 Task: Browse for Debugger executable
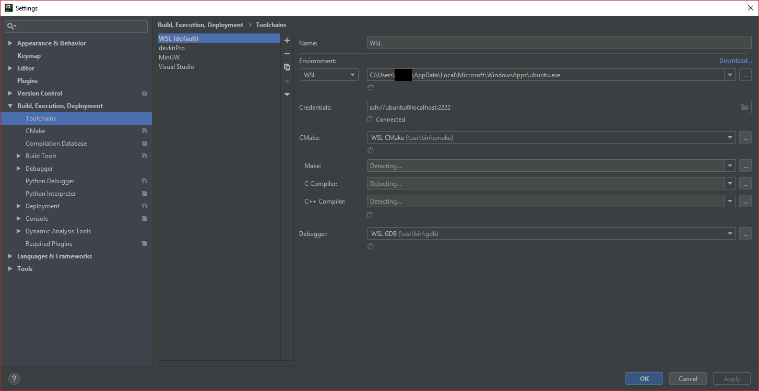pos(745,234)
